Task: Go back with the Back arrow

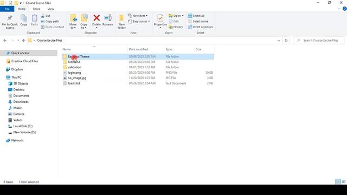Action: (x=5, y=41)
